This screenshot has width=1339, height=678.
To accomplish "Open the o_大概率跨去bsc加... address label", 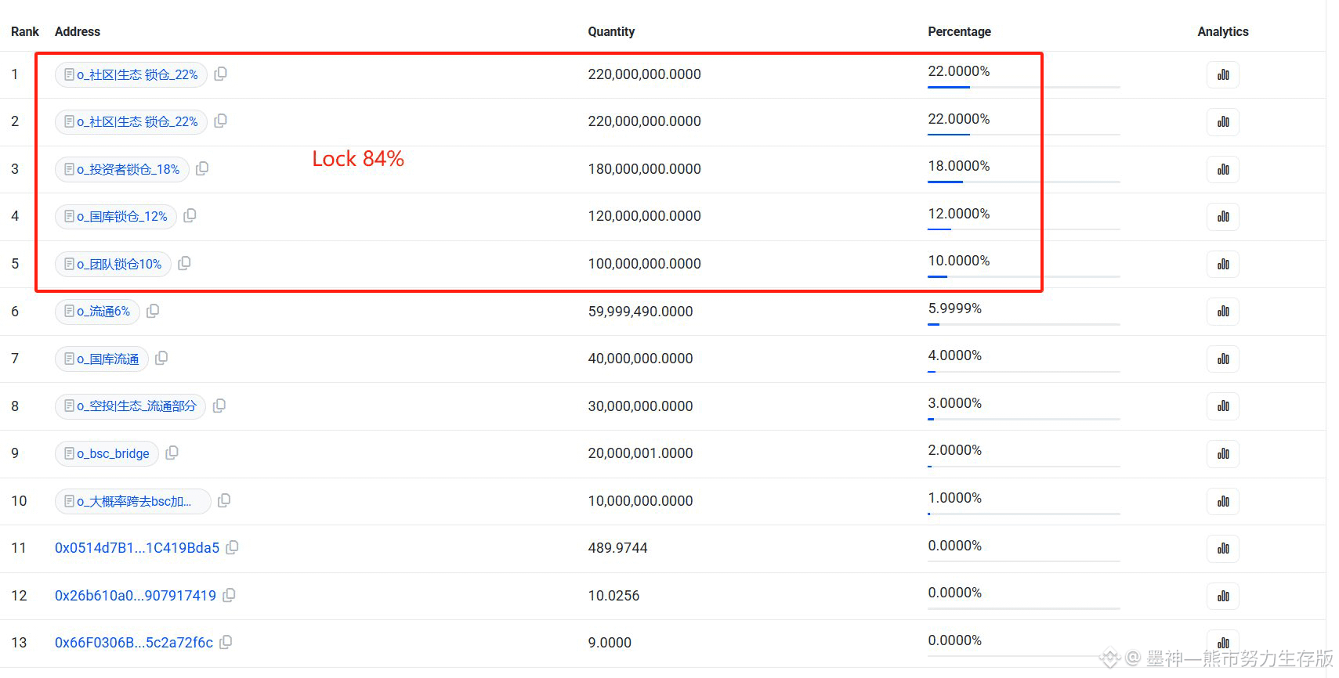I will click(133, 501).
